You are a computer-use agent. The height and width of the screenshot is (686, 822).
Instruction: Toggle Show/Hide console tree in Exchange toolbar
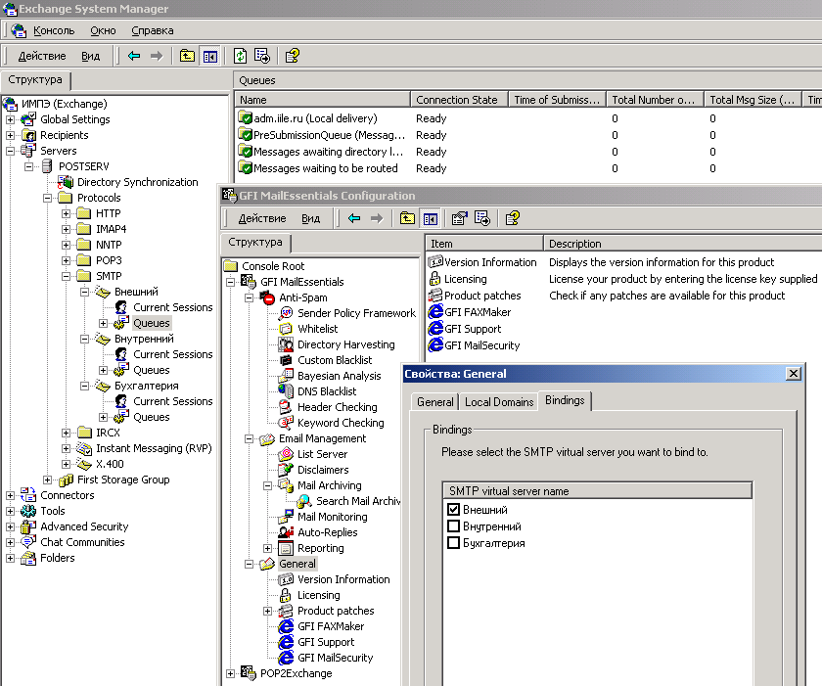(x=210, y=56)
